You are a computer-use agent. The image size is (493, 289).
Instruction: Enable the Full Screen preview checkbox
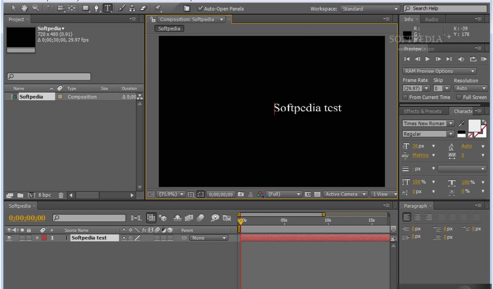(x=459, y=97)
